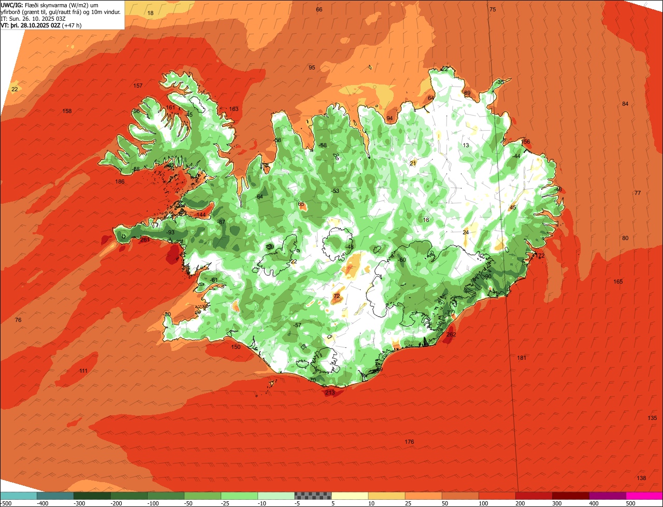The image size is (663, 507).
Task: Click the value 176 in the southern ocean
Action: click(409, 442)
